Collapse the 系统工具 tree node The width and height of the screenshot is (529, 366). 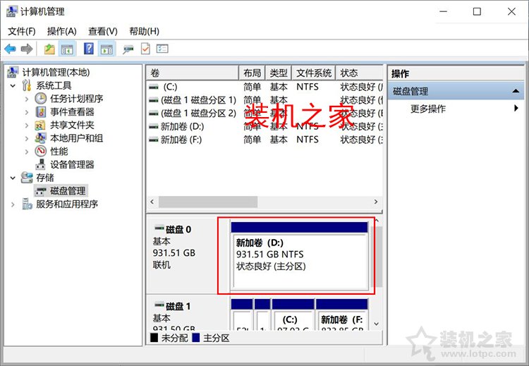pos(13,85)
